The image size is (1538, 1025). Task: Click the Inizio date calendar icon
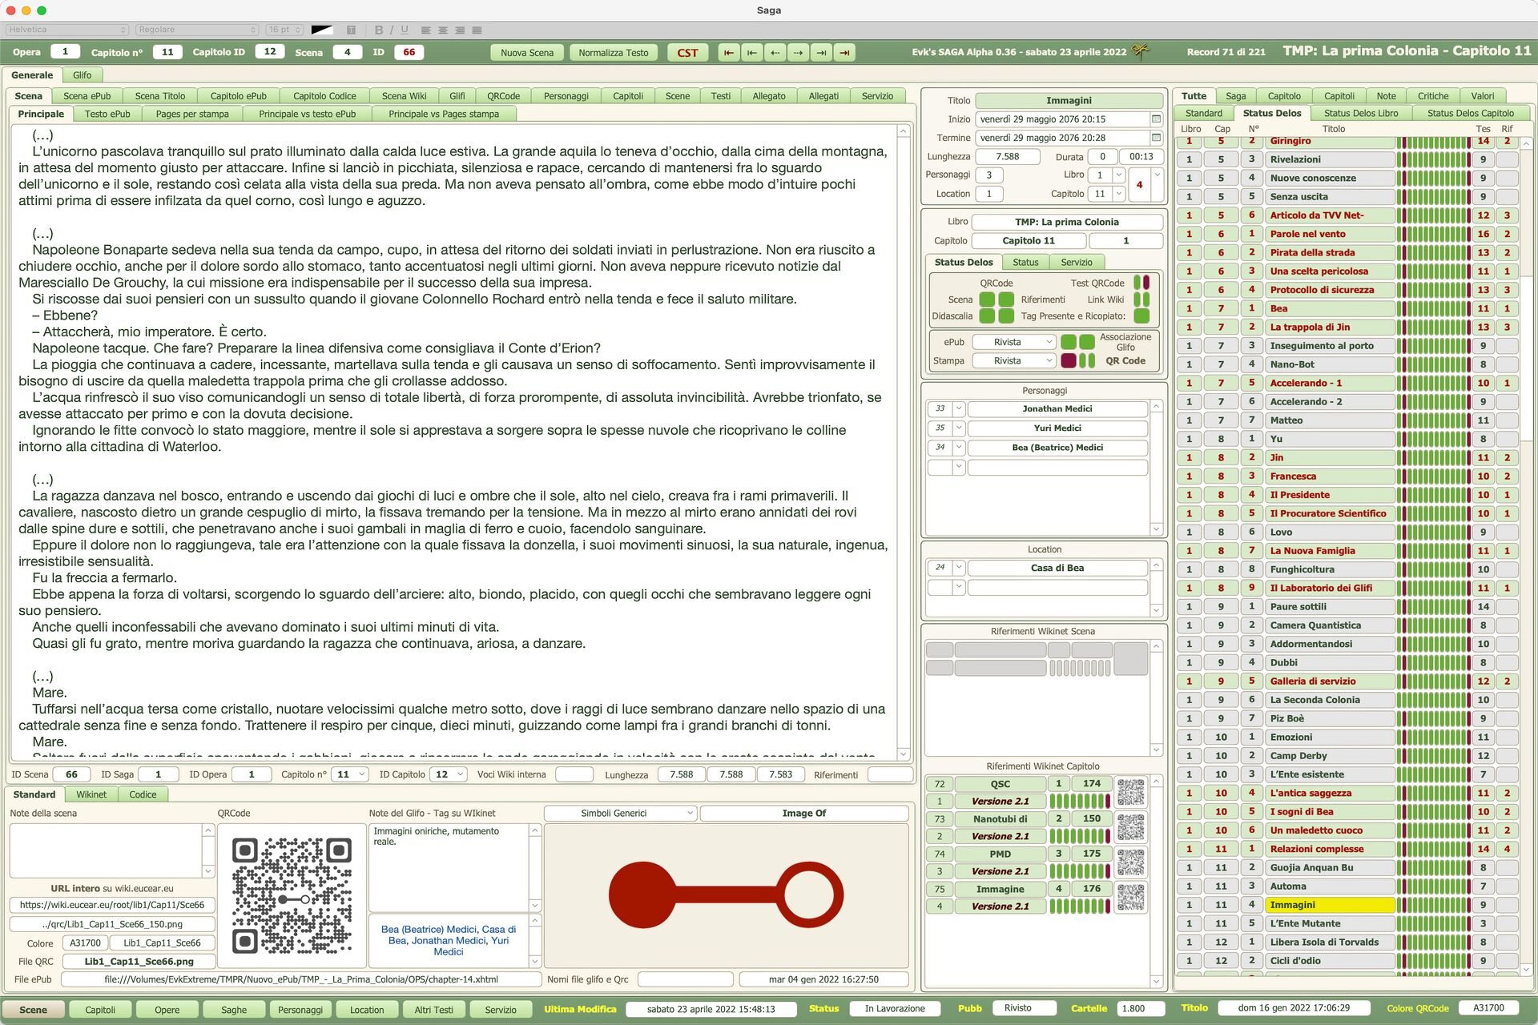[x=1156, y=119]
